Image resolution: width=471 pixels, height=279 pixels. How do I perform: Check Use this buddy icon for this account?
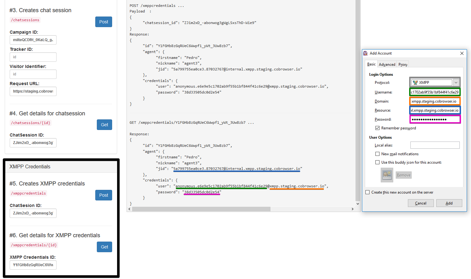coord(377,162)
